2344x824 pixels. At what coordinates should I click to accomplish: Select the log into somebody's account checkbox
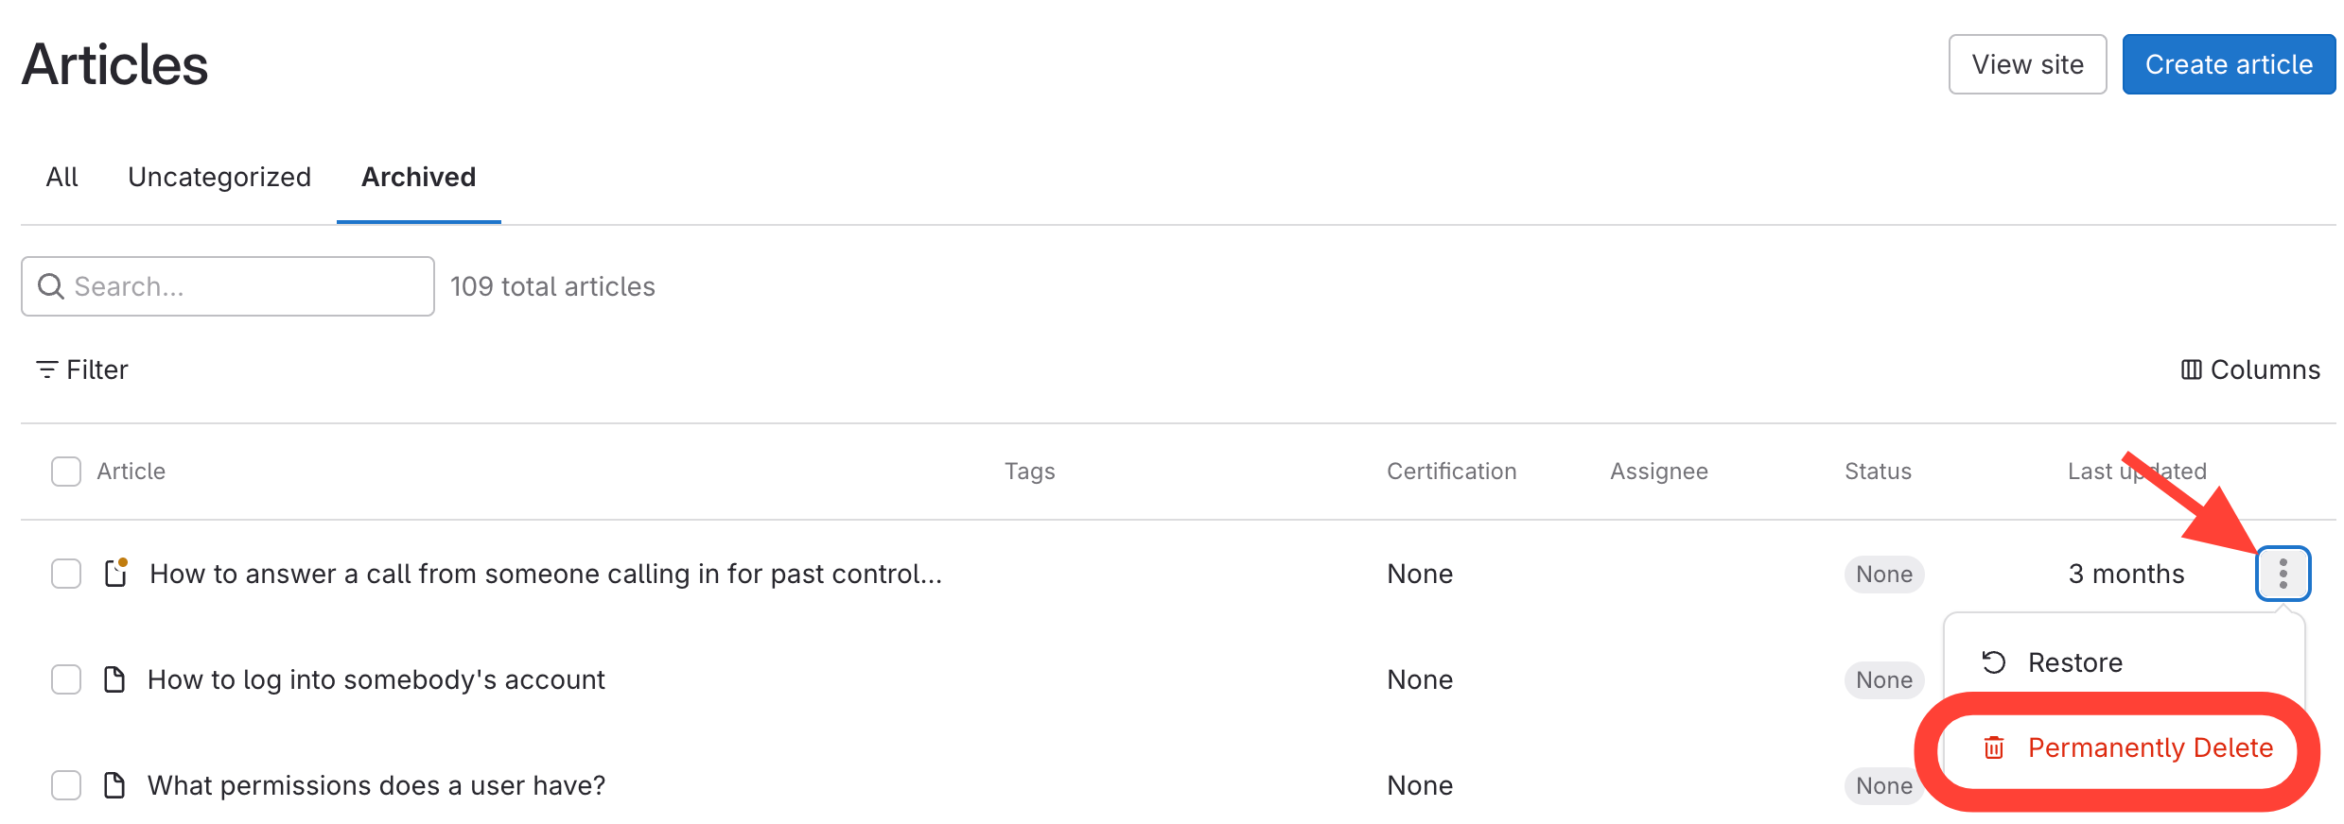[x=66, y=679]
